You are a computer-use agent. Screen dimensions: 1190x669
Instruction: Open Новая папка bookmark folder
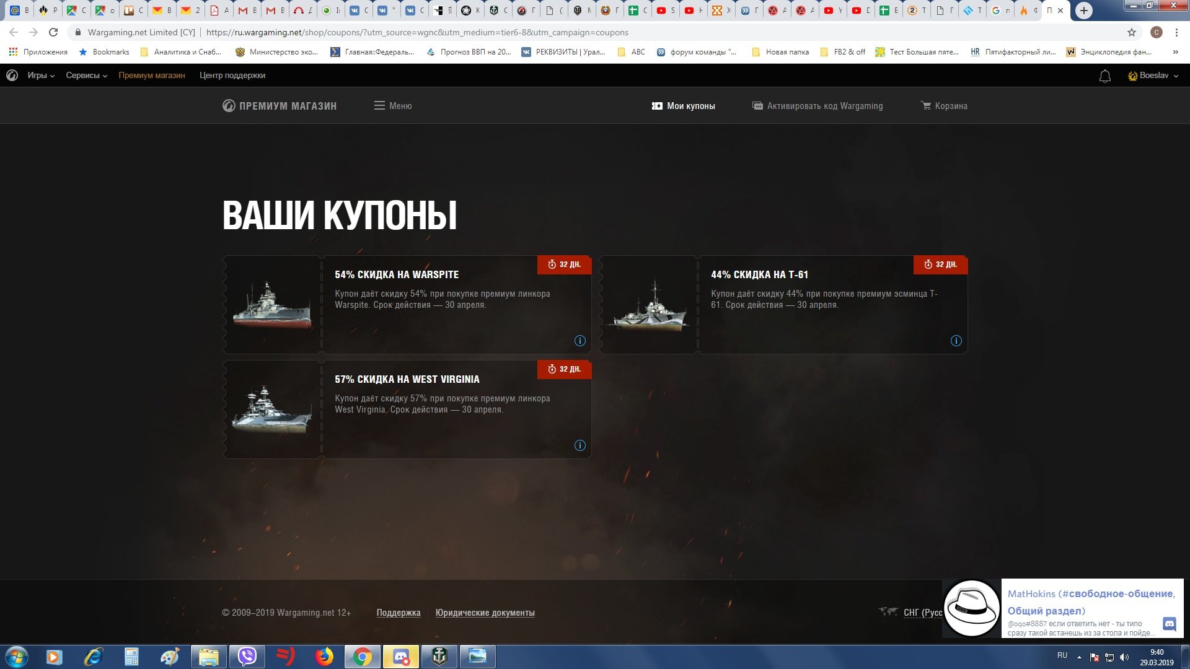[780, 52]
